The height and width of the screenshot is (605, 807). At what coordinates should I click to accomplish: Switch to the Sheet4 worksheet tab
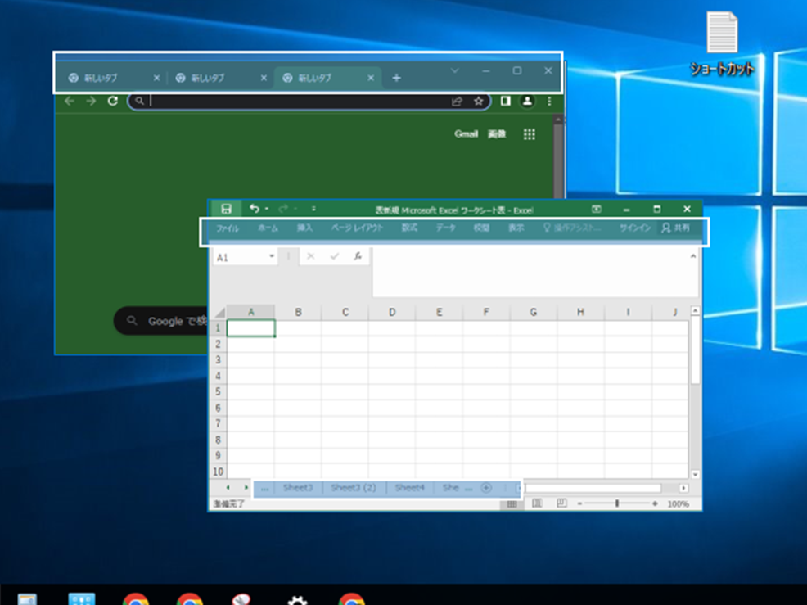pos(410,488)
